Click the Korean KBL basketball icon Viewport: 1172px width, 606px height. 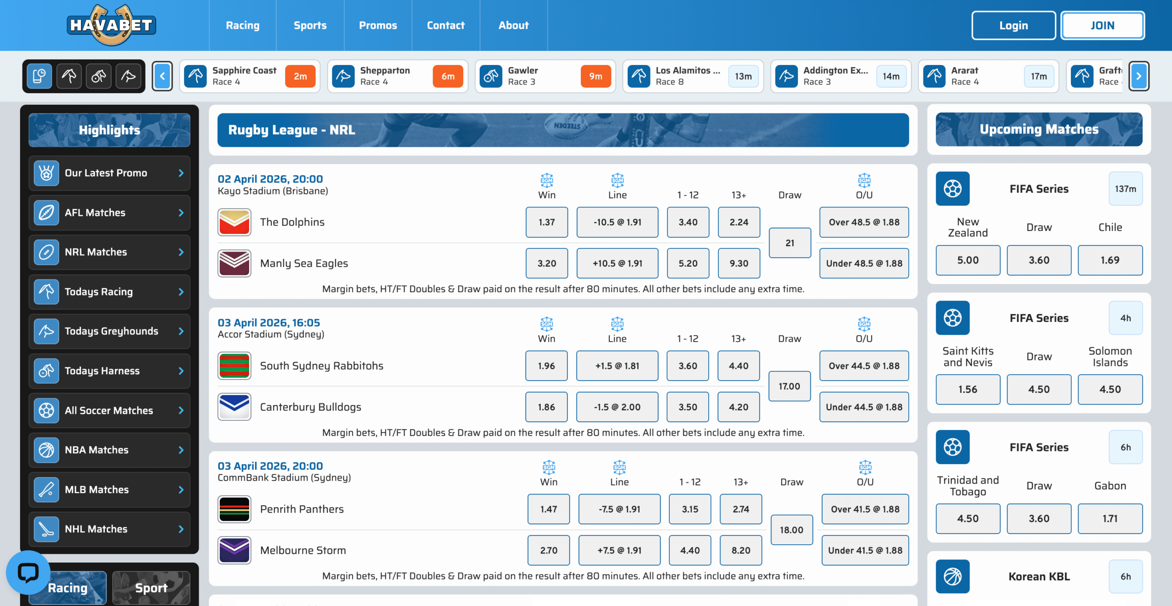click(x=953, y=576)
